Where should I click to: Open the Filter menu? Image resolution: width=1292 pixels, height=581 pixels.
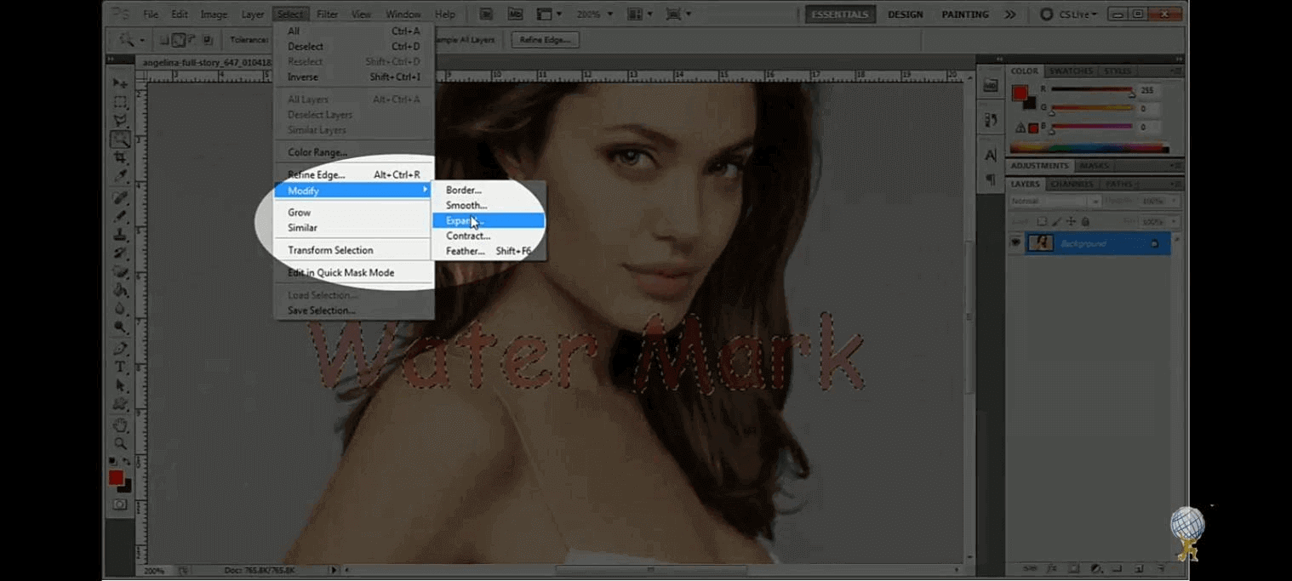(x=327, y=14)
